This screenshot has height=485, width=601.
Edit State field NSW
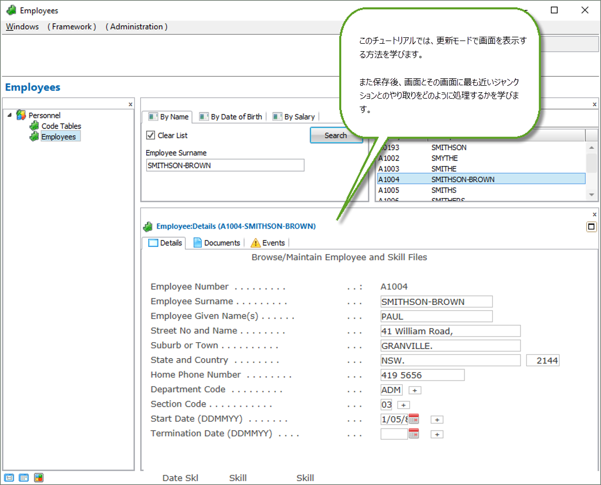pyautogui.click(x=451, y=360)
